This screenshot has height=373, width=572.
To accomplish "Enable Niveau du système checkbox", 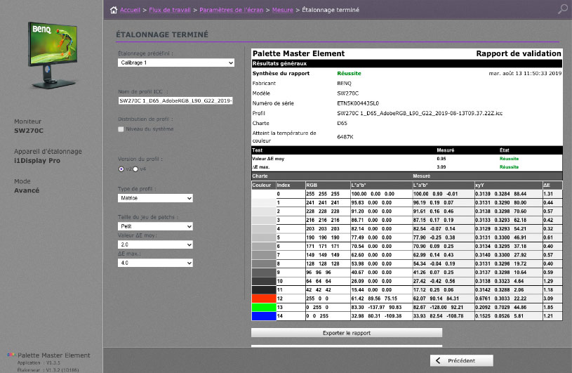I will [121, 129].
